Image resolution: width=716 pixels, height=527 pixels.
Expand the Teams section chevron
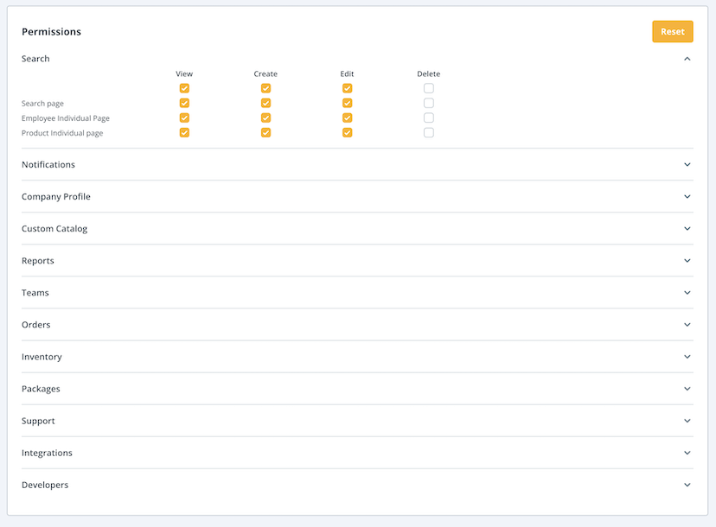(x=687, y=293)
